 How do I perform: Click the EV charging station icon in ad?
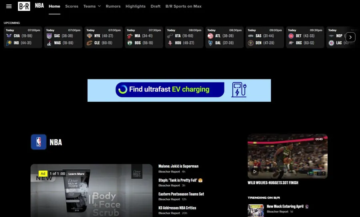click(239, 90)
